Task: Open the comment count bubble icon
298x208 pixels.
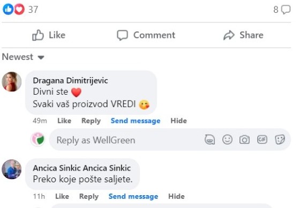Action: point(286,10)
